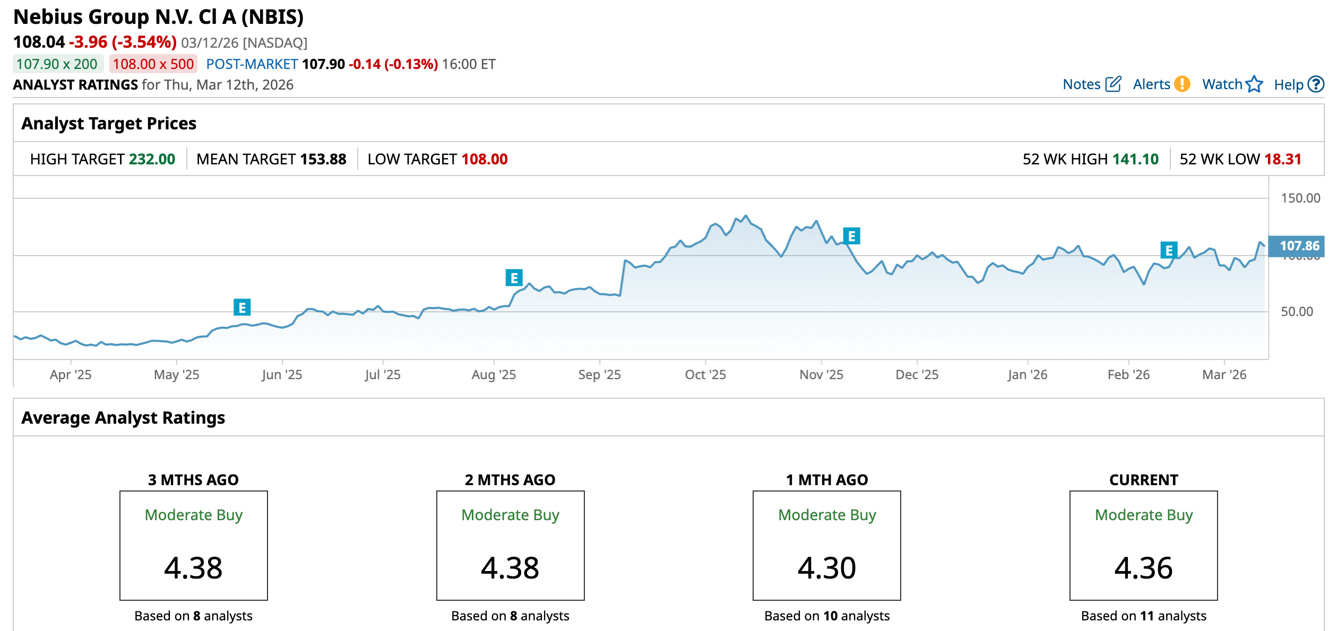Click the Watch star icon
The image size is (1329, 631).
pyautogui.click(x=1254, y=84)
